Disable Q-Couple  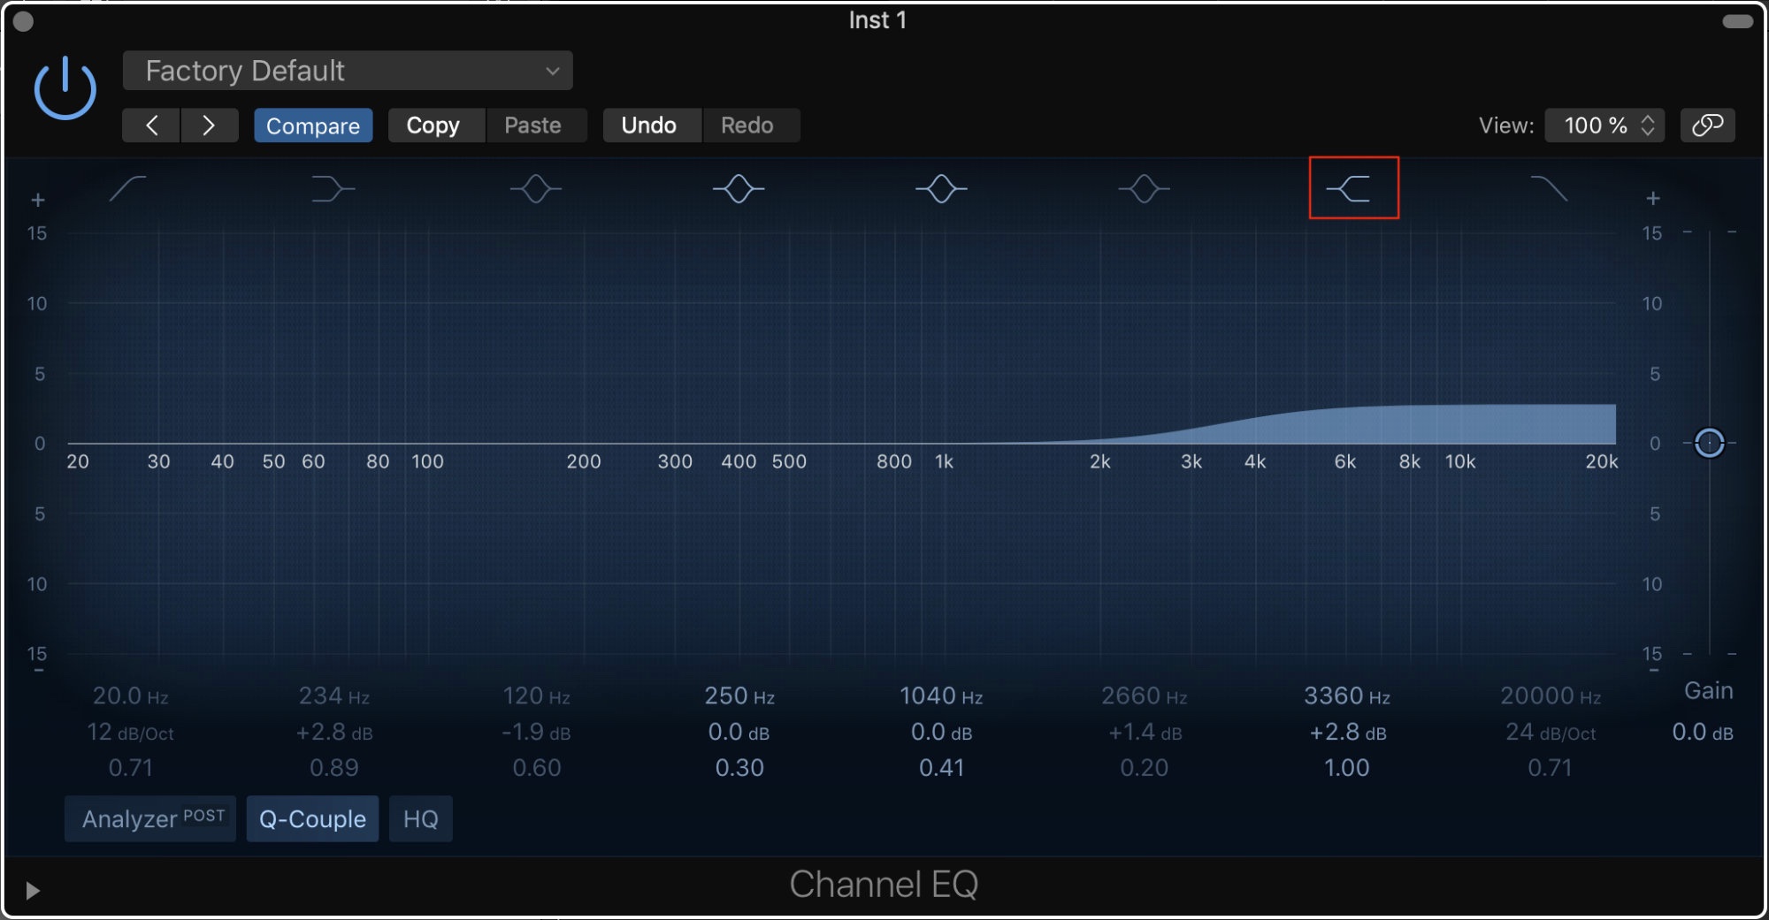[x=312, y=818]
